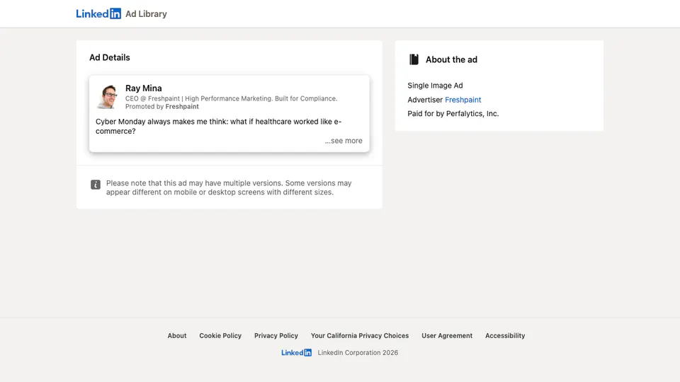Click the 'Ad Details' heading
This screenshot has width=680, height=382.
110,57
